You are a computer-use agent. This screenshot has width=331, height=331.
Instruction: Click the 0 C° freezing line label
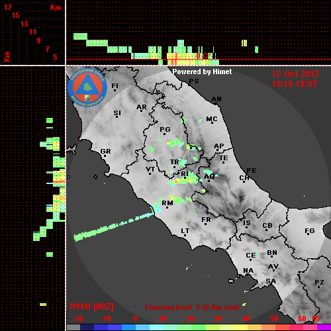204,56
